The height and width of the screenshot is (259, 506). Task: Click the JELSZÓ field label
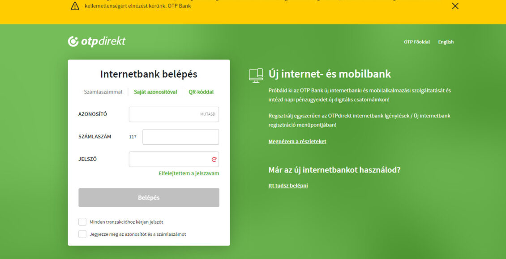click(x=87, y=159)
